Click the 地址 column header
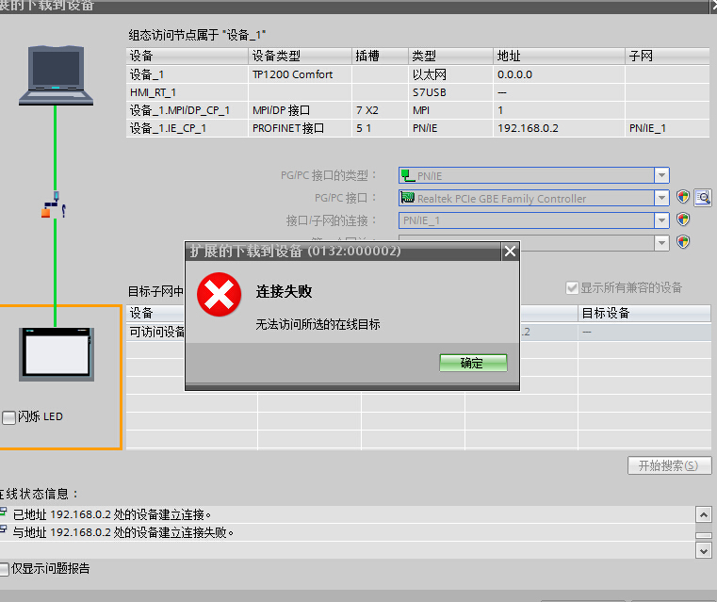 click(559, 56)
